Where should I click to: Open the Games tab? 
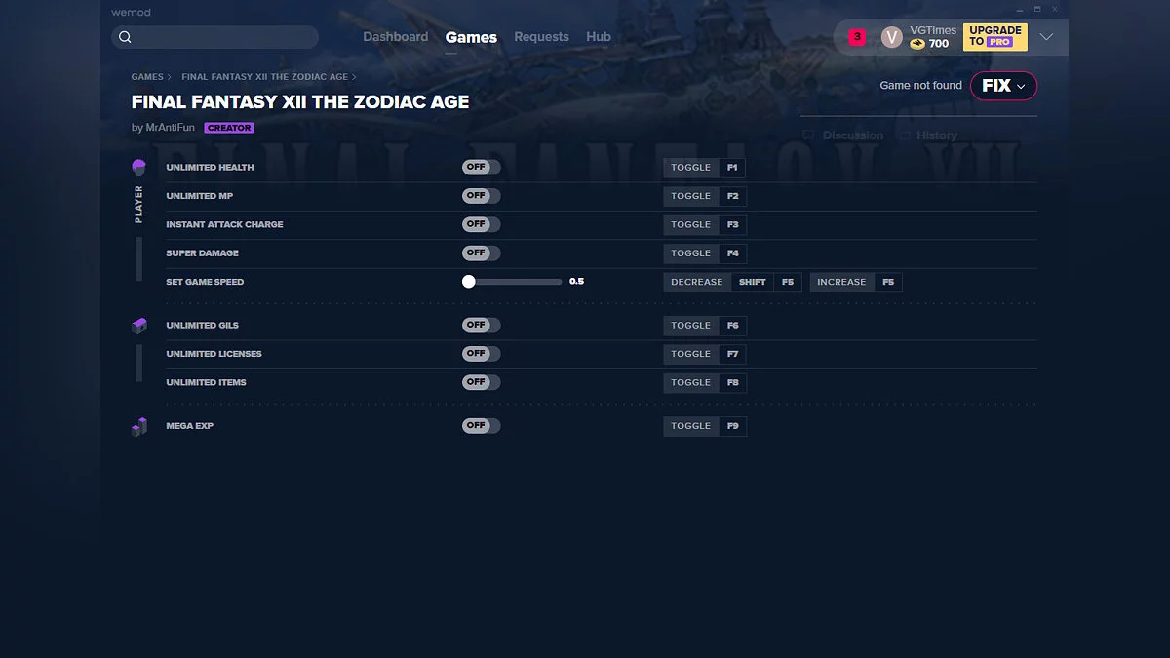click(x=471, y=38)
